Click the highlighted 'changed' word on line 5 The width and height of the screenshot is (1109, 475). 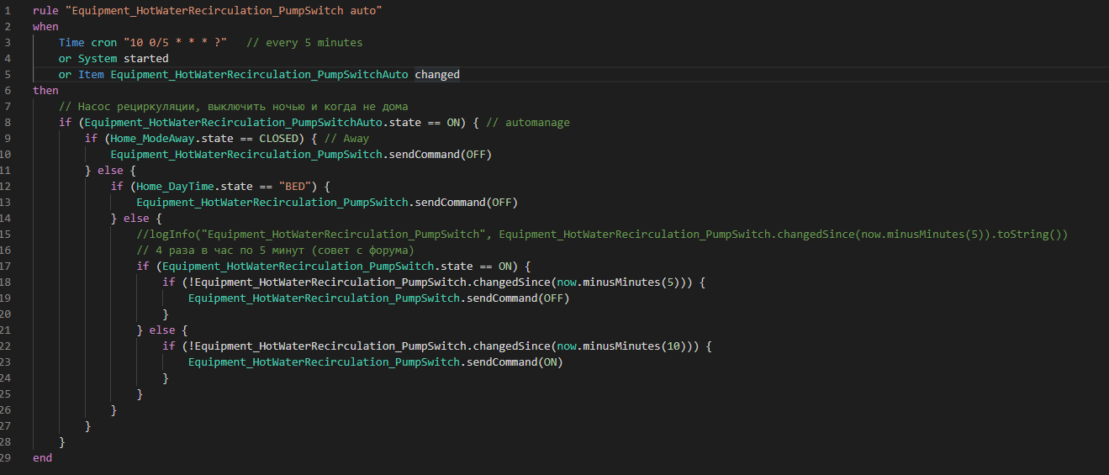pos(437,74)
